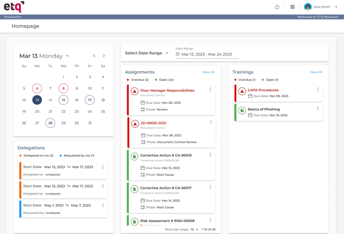The image size is (344, 234).
Task: Open JD-00001-DOC assignment
Action: coord(153,123)
